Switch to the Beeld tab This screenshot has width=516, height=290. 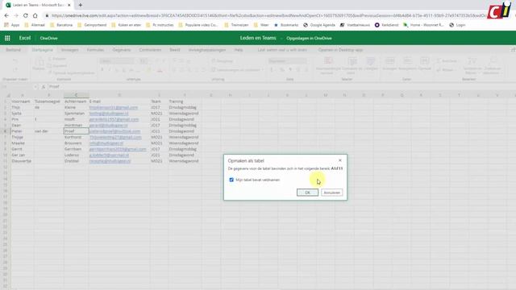pos(175,50)
